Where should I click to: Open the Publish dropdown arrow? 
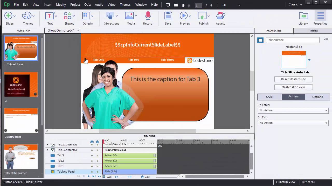tap(209, 16)
